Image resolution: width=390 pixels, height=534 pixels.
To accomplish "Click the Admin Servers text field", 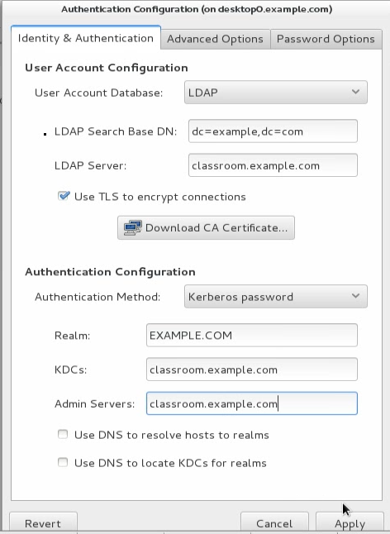I will click(252, 403).
